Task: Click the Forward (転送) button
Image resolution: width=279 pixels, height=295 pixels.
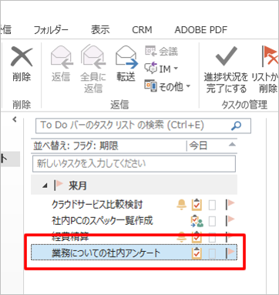Action: (126, 63)
